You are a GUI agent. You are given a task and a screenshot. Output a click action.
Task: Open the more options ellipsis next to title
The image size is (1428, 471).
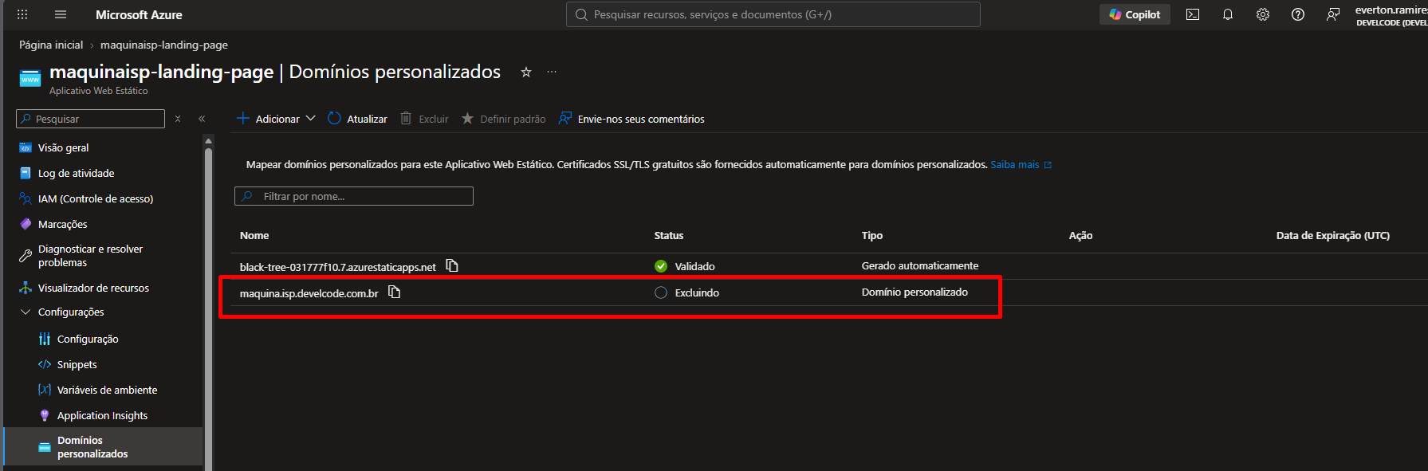(552, 72)
